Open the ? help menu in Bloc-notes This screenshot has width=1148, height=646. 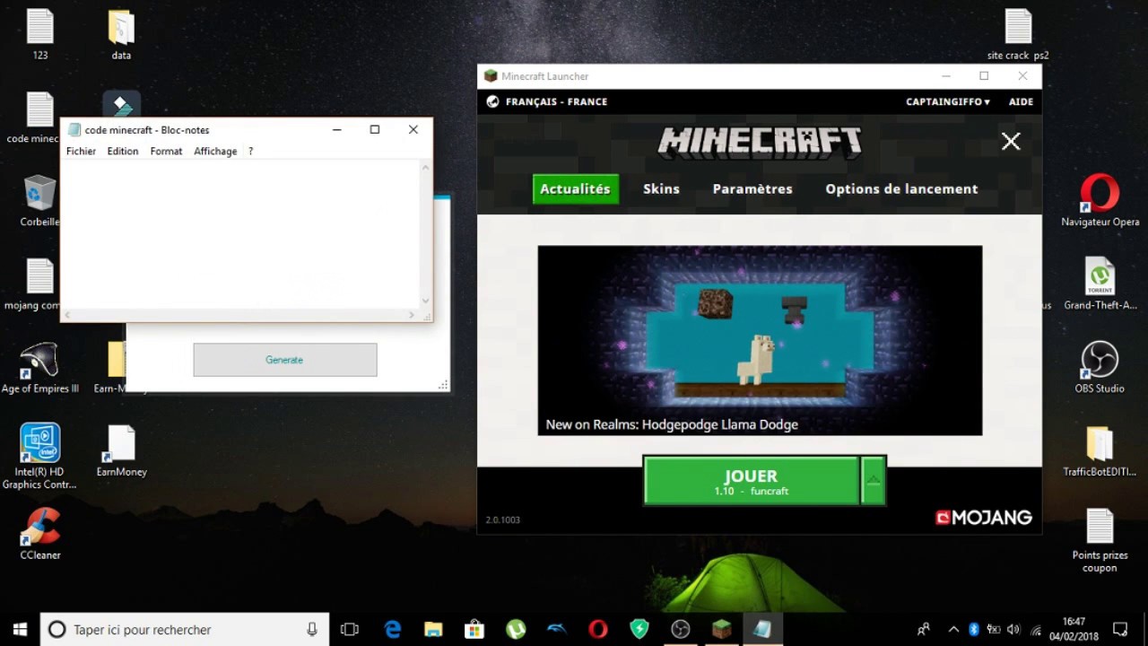(251, 152)
